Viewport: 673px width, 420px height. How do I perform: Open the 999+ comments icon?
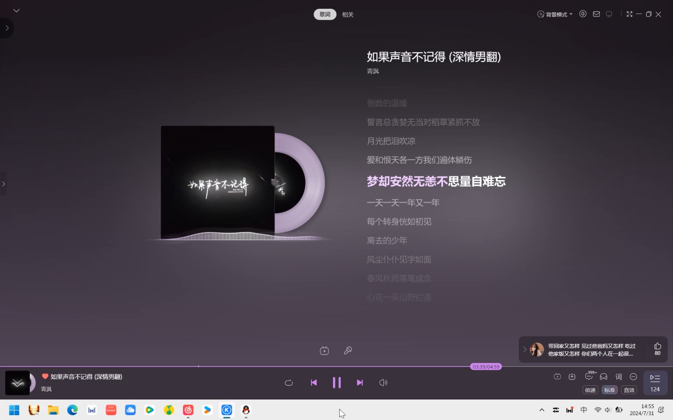click(590, 376)
